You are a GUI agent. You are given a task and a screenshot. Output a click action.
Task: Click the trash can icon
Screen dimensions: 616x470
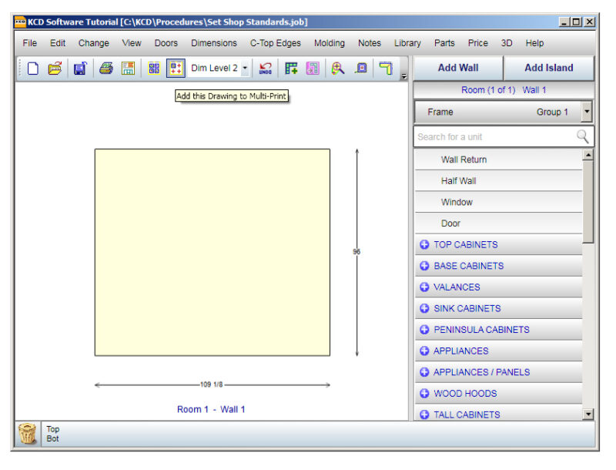(x=26, y=433)
